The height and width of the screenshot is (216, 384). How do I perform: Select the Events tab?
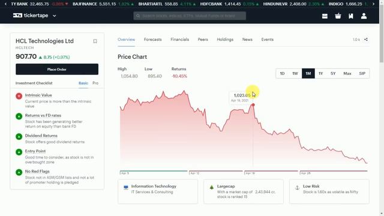(268, 40)
